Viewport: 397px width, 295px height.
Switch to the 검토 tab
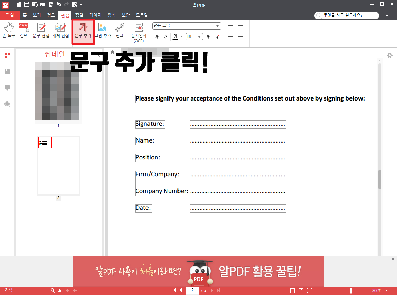[x=51, y=15]
